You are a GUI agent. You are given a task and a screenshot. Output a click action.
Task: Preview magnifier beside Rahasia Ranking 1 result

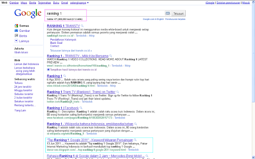(147, 156)
